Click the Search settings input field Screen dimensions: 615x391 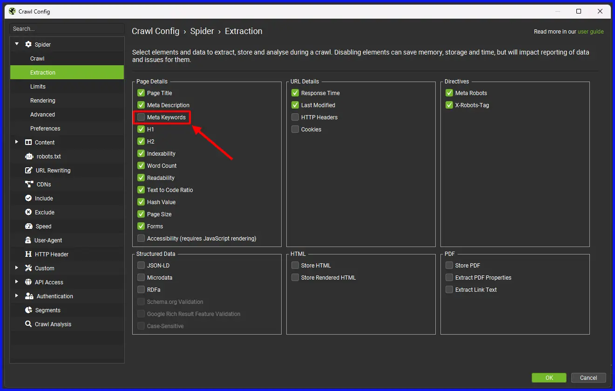click(x=67, y=28)
